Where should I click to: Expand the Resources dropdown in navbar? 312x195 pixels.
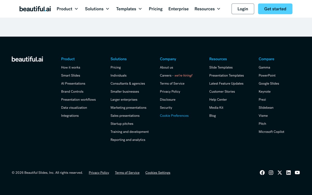207,9
